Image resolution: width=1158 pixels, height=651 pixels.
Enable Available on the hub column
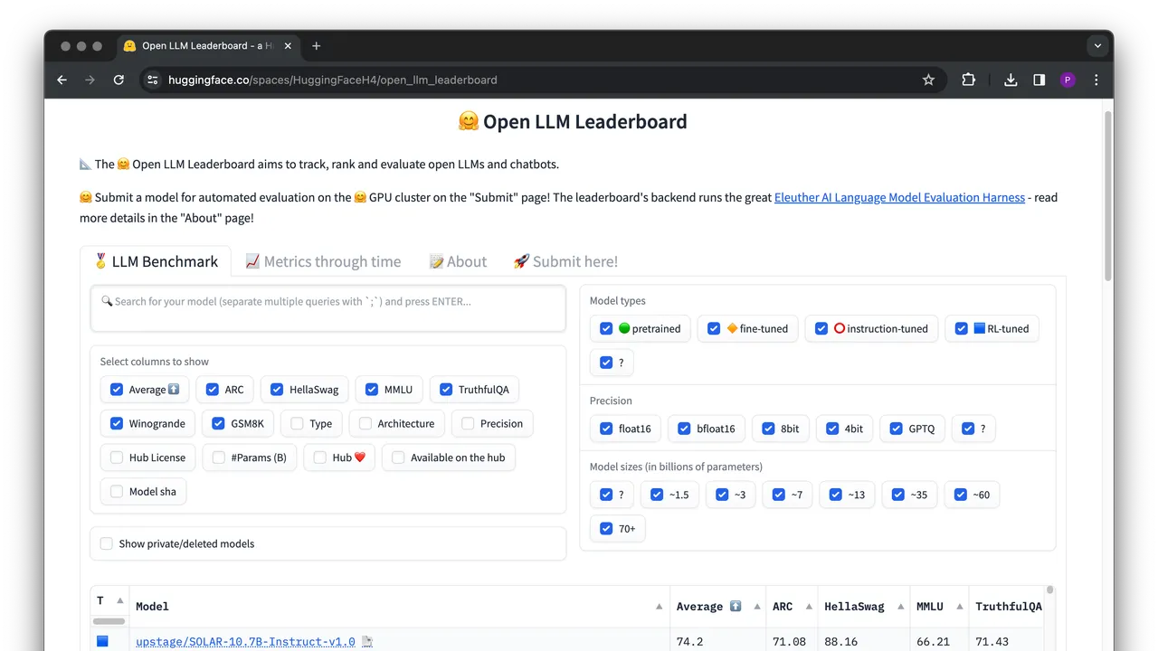click(398, 458)
